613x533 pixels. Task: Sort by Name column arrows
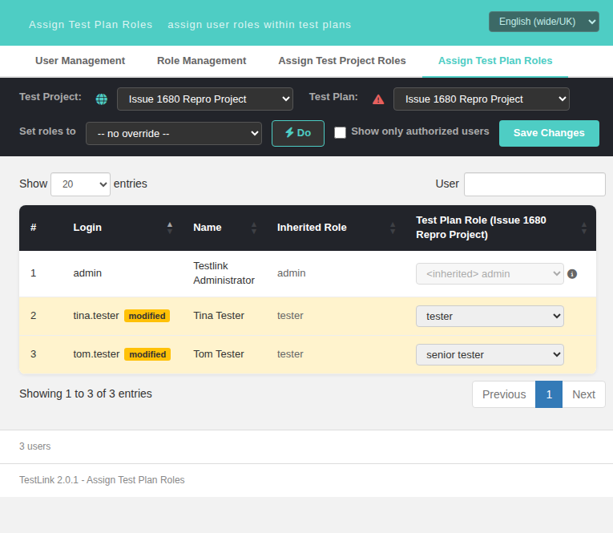(x=254, y=228)
